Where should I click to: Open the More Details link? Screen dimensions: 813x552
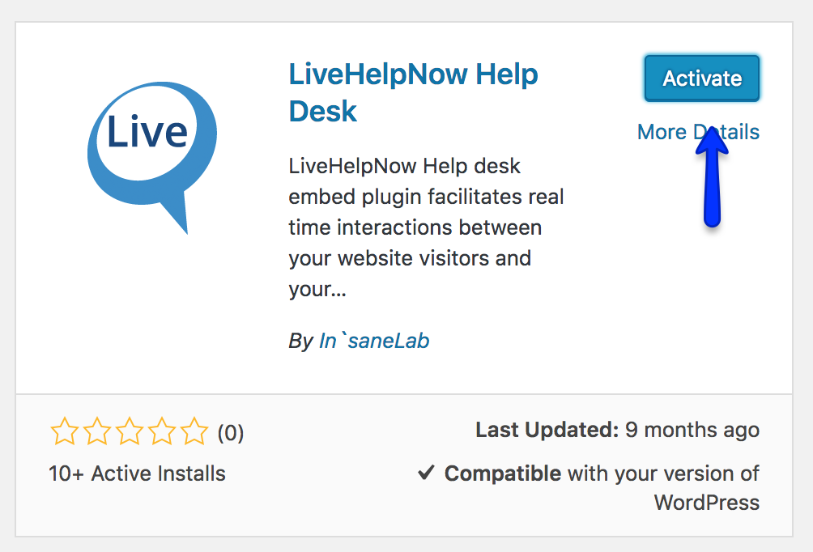point(698,132)
